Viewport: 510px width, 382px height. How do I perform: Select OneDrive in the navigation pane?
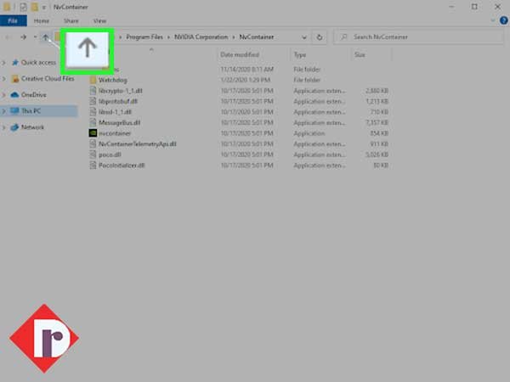pyautogui.click(x=33, y=95)
